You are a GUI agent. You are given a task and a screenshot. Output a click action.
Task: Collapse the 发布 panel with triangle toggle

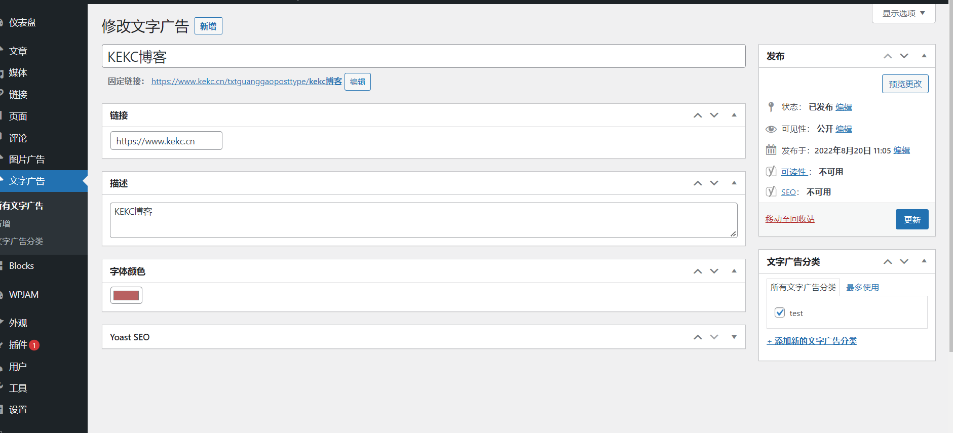[924, 56]
